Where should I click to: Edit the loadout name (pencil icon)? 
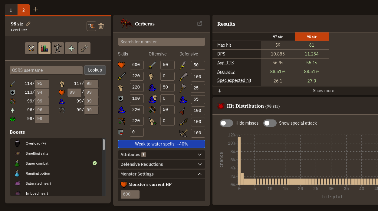coord(28,24)
